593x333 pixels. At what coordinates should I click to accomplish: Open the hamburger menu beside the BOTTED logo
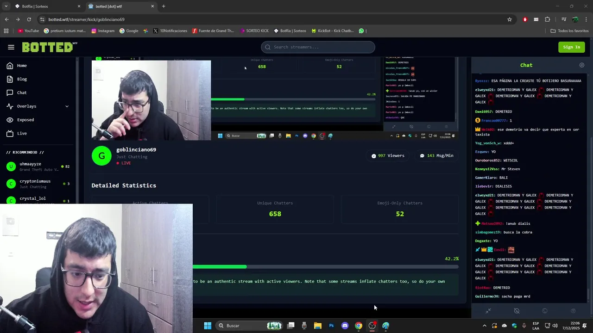[x=11, y=47]
